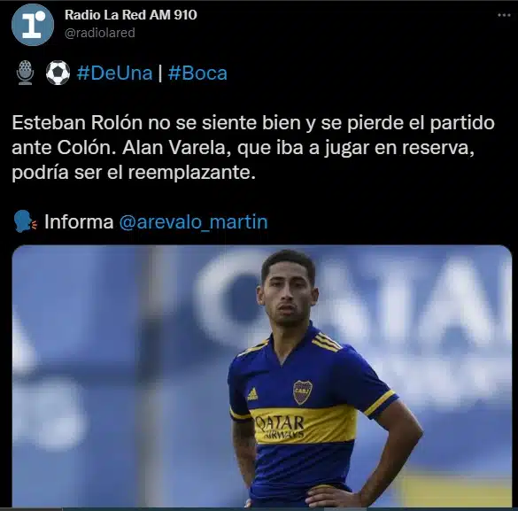
Task: Click the Qatar Airways sponsor on the jersey
Action: click(x=280, y=427)
